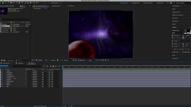Select the Pen tool

(19, 3)
